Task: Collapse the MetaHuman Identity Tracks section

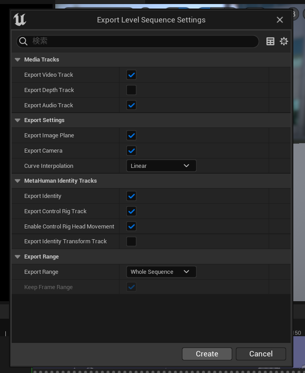Action: pos(18,181)
